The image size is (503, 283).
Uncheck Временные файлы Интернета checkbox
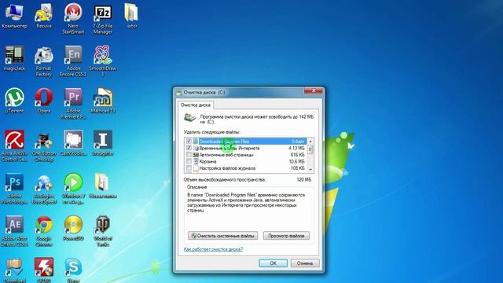[x=189, y=148]
